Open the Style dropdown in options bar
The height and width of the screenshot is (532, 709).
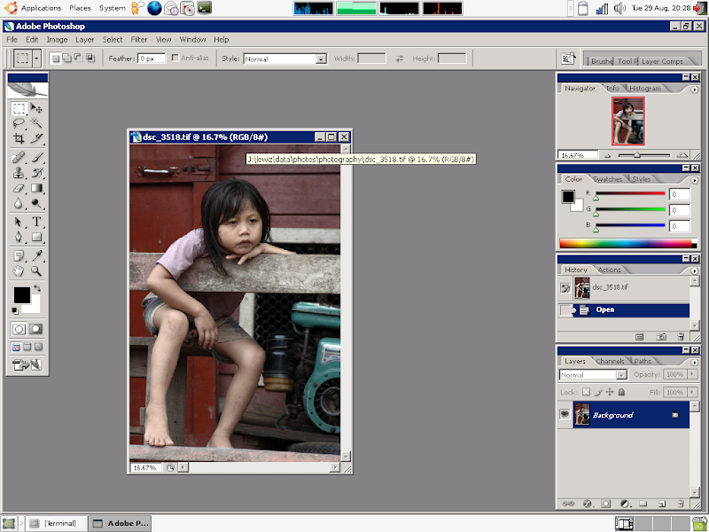[321, 59]
